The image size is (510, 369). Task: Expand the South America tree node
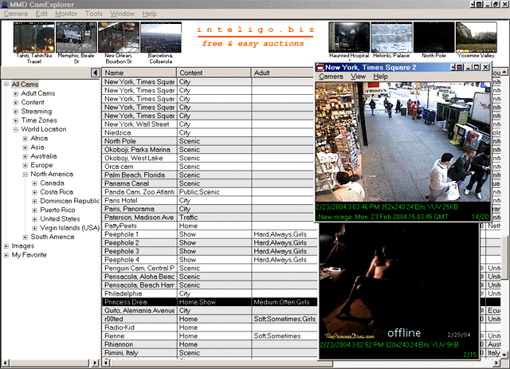pos(25,237)
